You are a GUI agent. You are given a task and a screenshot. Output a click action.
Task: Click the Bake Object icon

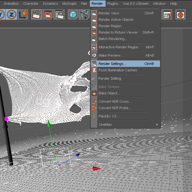[x=94, y=93]
